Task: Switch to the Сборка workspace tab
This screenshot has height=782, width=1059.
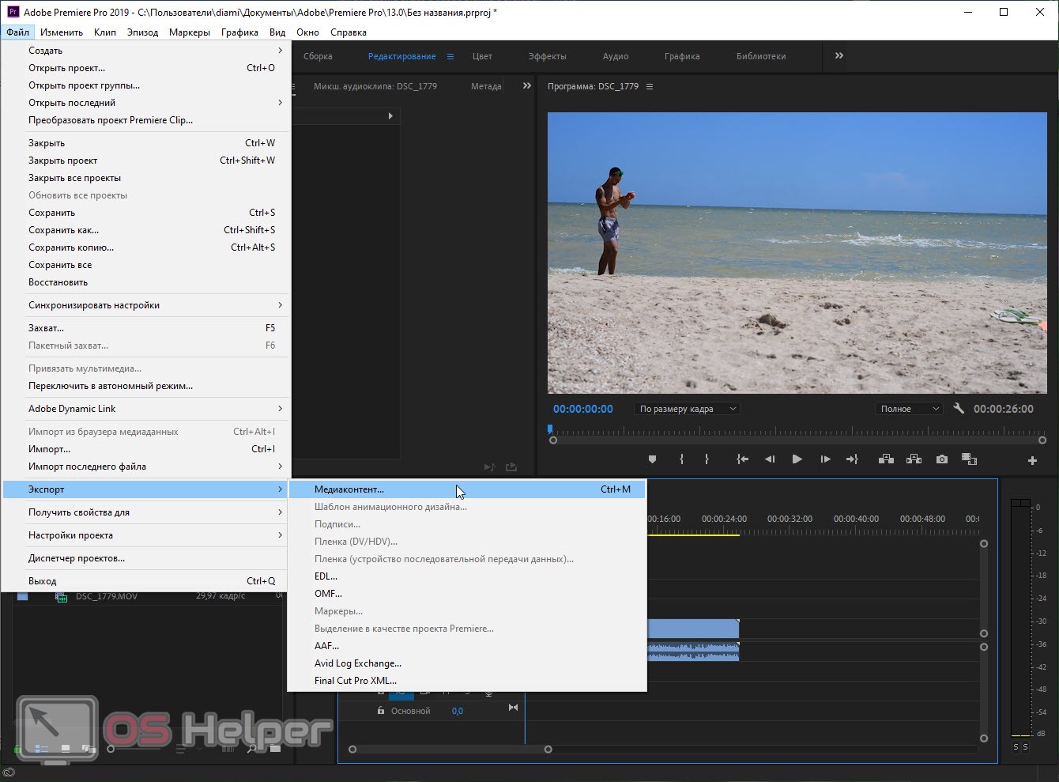Action: pos(318,56)
